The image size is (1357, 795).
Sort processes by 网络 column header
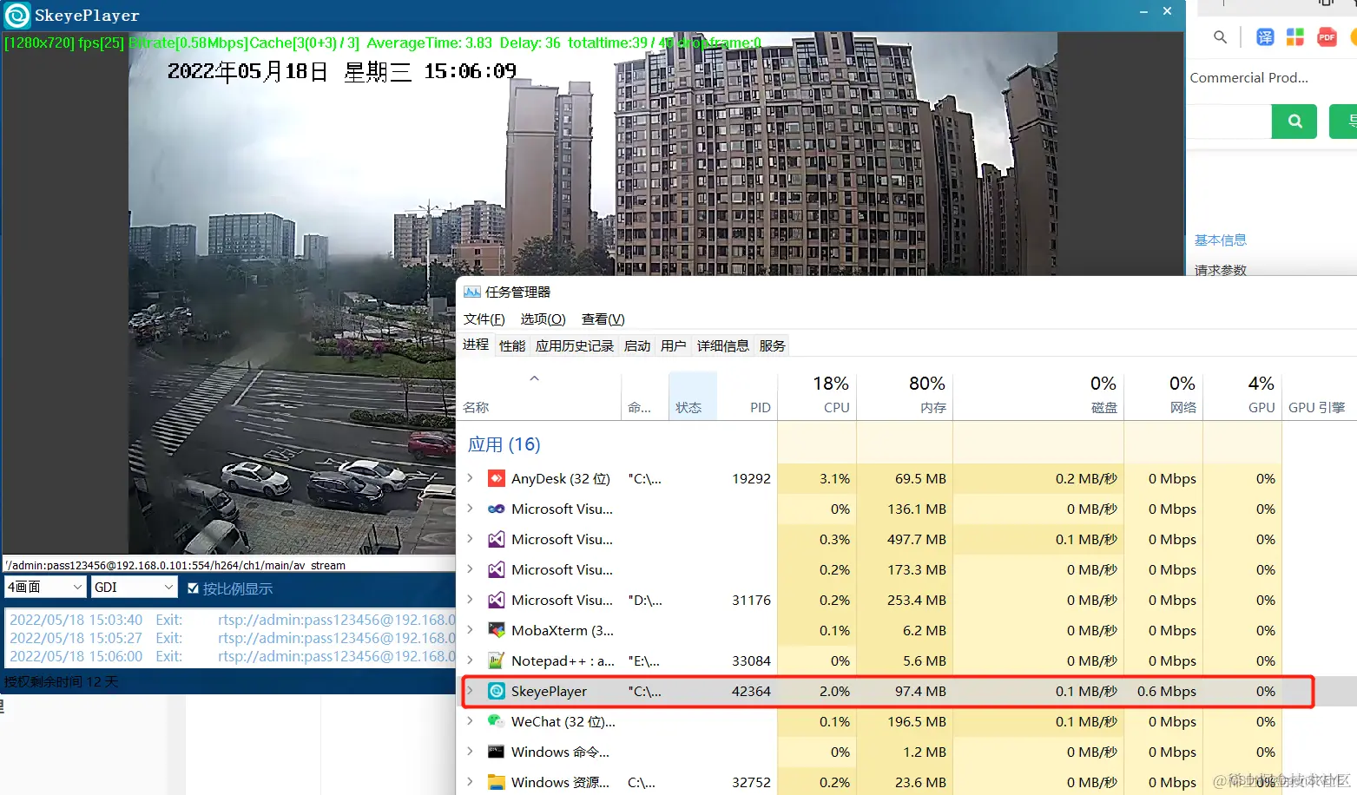1163,395
